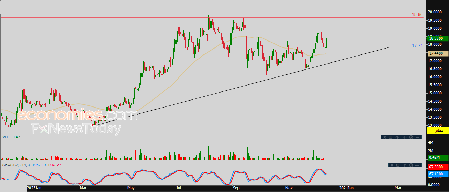Click the yellow scale-type label on axis

[x=437, y=130]
